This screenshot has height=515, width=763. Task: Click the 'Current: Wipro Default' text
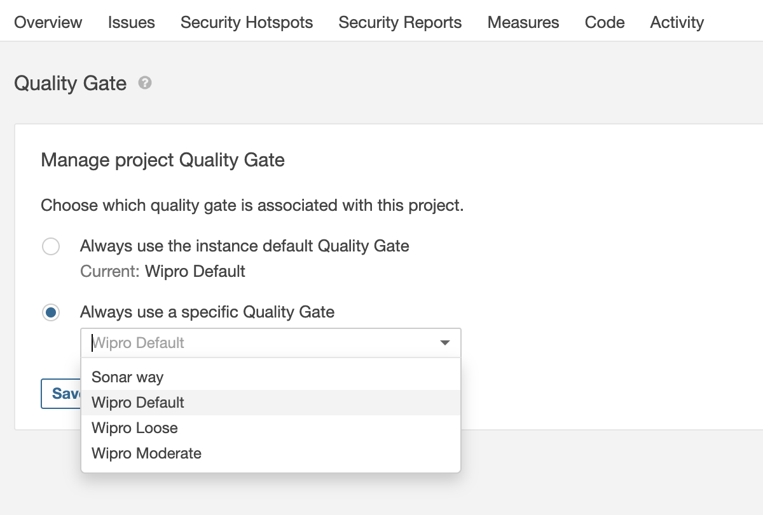(163, 272)
